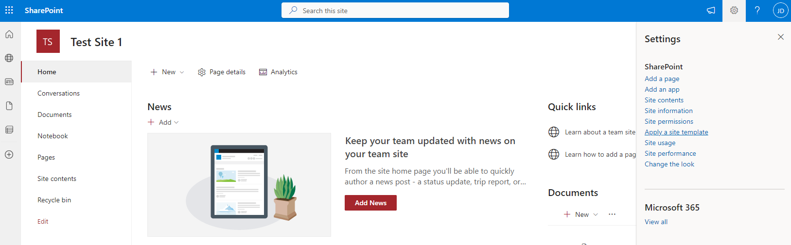Open Page details

pos(222,72)
